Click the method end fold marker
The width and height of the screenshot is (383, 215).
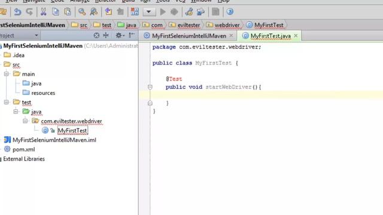(x=150, y=103)
